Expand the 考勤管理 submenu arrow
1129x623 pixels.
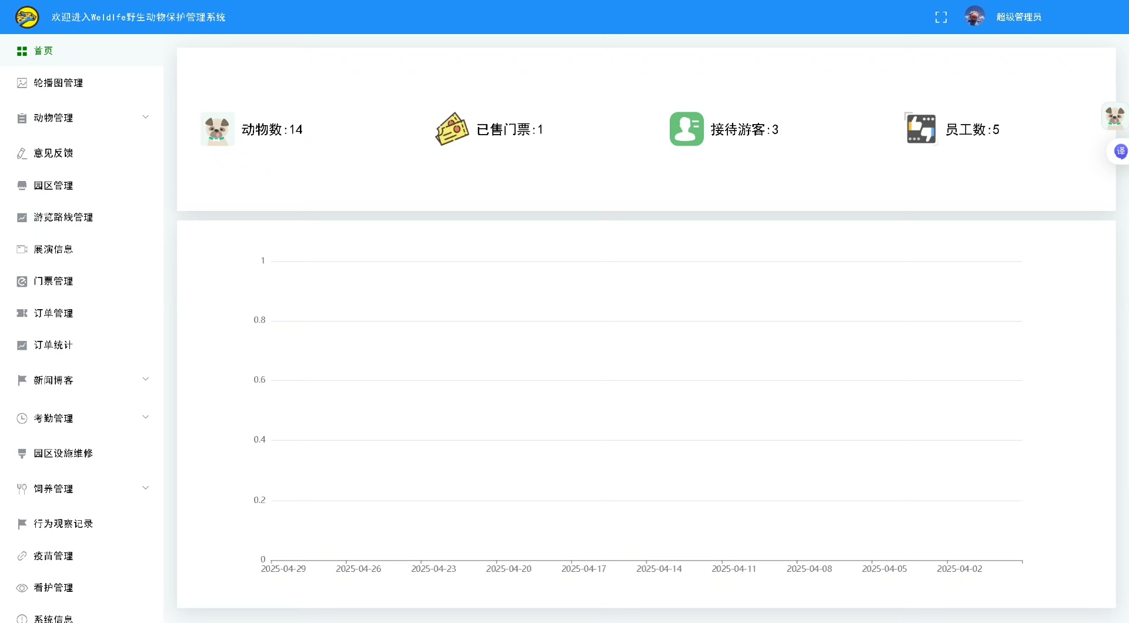point(146,417)
